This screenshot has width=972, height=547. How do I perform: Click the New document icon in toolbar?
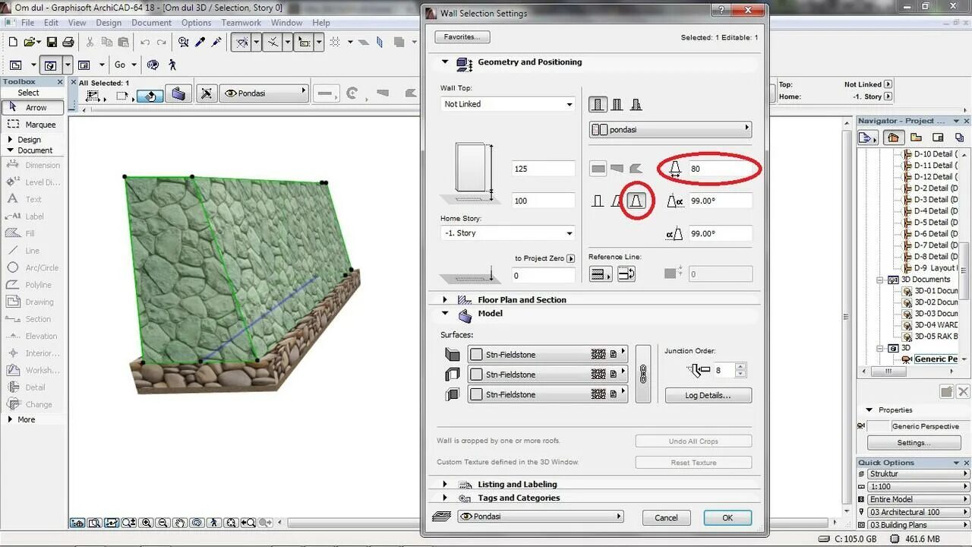(x=13, y=43)
